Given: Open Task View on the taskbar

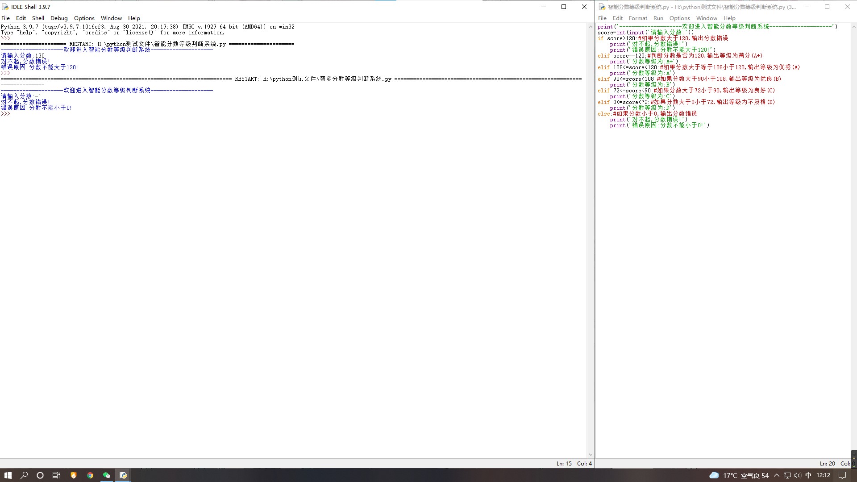Looking at the screenshot, I should pos(56,475).
